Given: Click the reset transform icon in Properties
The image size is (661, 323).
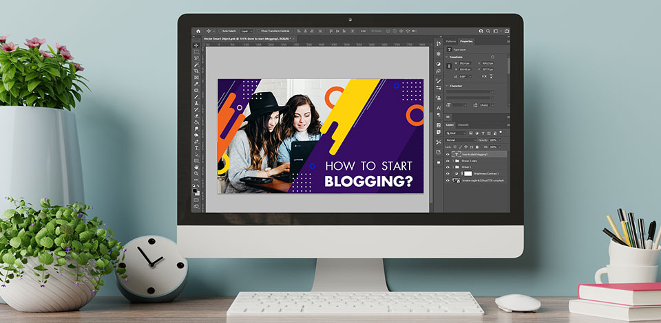Looking at the screenshot, I should pos(492,57).
